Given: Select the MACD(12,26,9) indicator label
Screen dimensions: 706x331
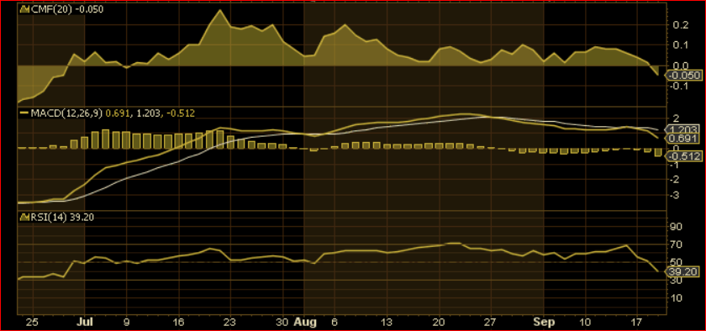Looking at the screenshot, I should pyautogui.click(x=67, y=113).
